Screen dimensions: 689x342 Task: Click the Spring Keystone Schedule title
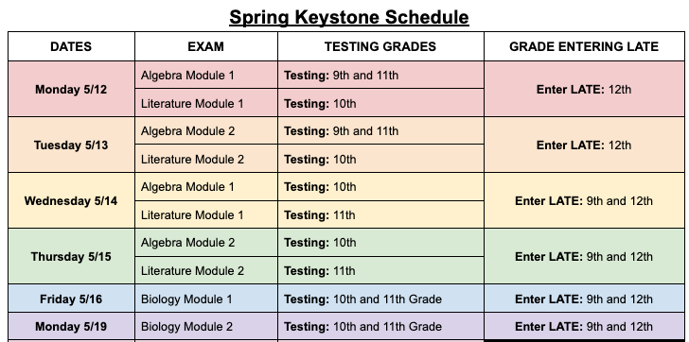(x=349, y=18)
